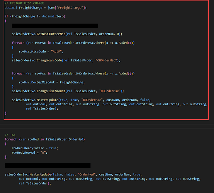
Task: Click MasterUpdate call with false, false arguments
Action: [73, 174]
